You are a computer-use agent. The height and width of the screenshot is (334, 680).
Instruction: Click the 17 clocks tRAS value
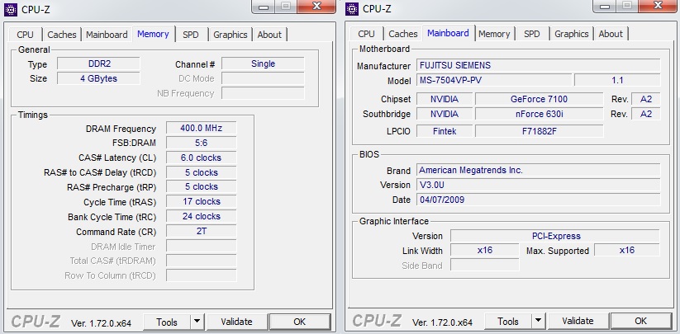click(202, 202)
